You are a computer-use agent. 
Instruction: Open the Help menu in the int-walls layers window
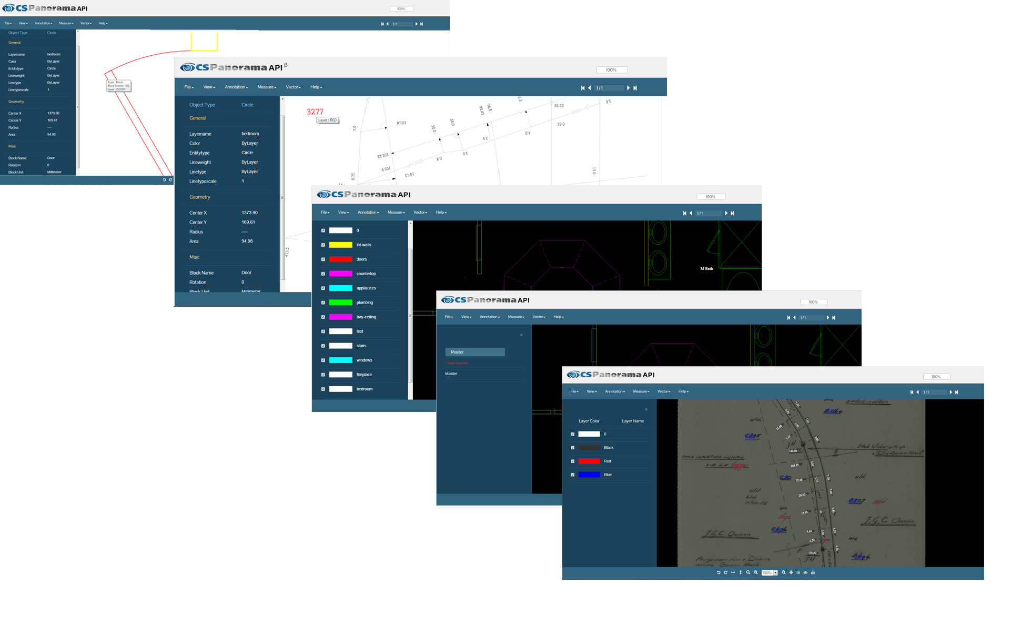(x=441, y=213)
